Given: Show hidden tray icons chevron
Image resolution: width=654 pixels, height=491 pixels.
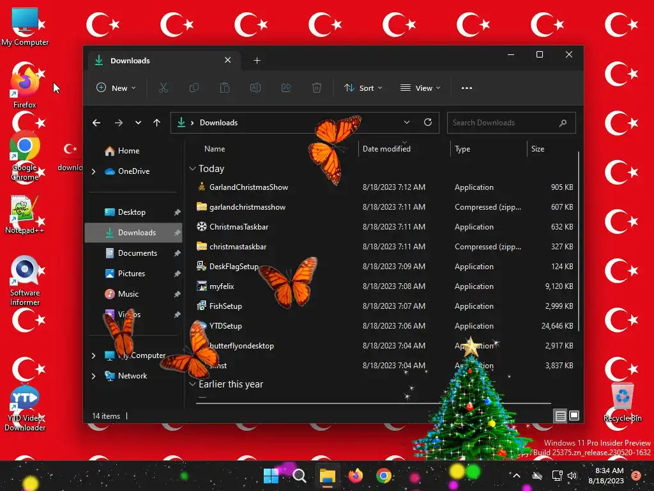Looking at the screenshot, I should coord(516,476).
